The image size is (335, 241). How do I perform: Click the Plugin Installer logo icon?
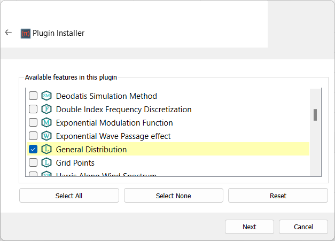pyautogui.click(x=25, y=33)
